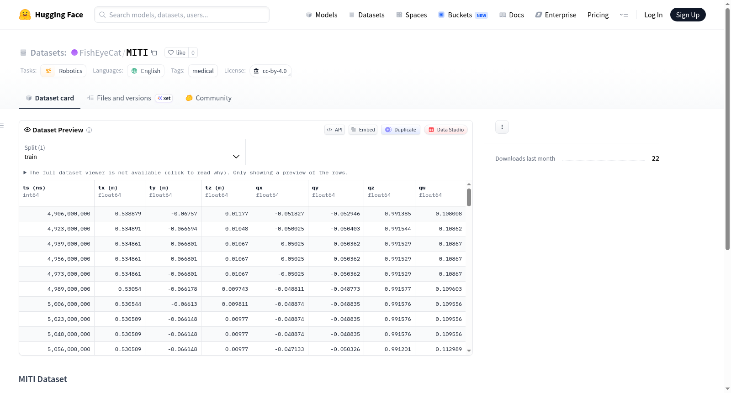The height and width of the screenshot is (393, 731).
Task: Click the Datasets breadcrumb label
Action: click(48, 52)
